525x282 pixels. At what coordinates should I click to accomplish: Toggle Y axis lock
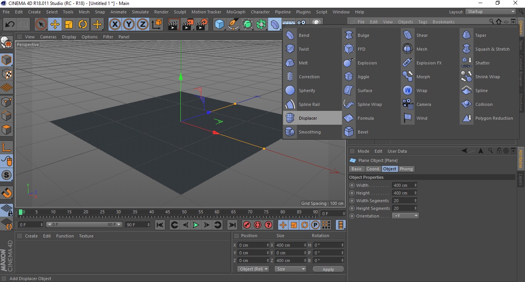pos(129,25)
